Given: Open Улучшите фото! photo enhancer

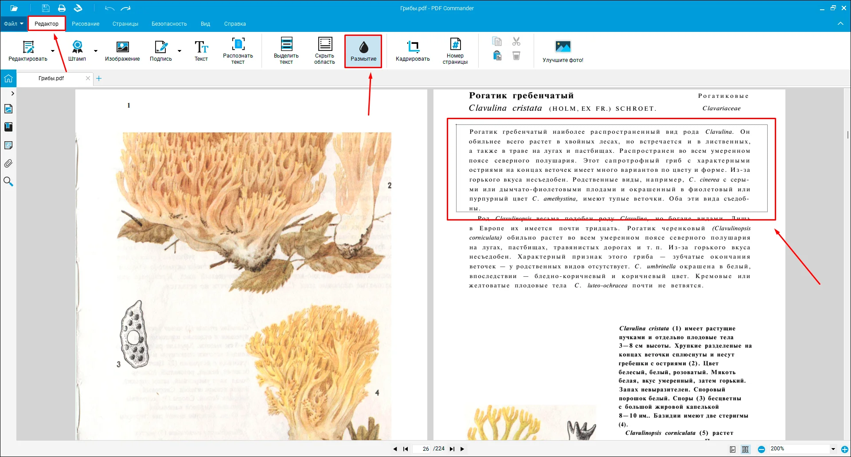Looking at the screenshot, I should [x=563, y=51].
